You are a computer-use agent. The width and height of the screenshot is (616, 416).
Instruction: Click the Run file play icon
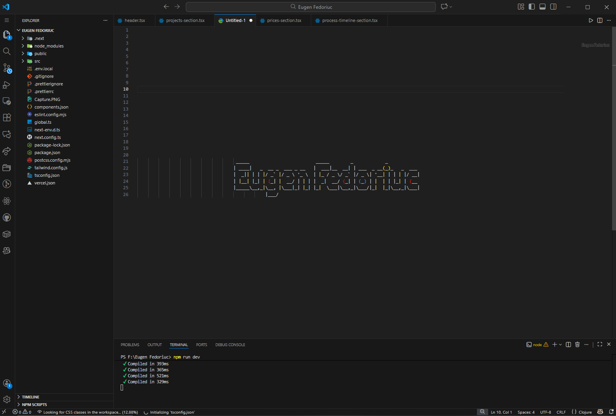[591, 20]
